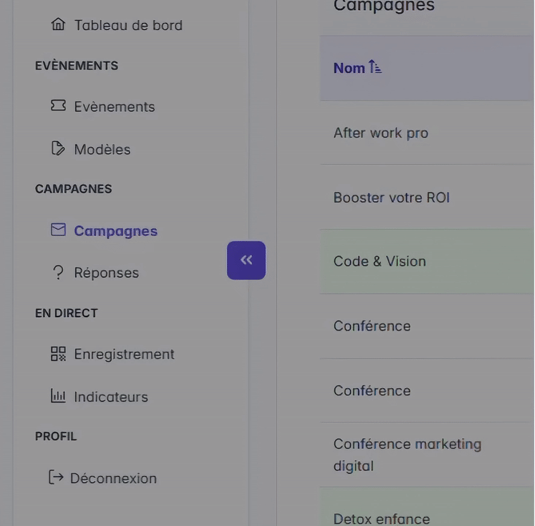
Task: Open the Detox enfance campaign row
Action: 381,518
